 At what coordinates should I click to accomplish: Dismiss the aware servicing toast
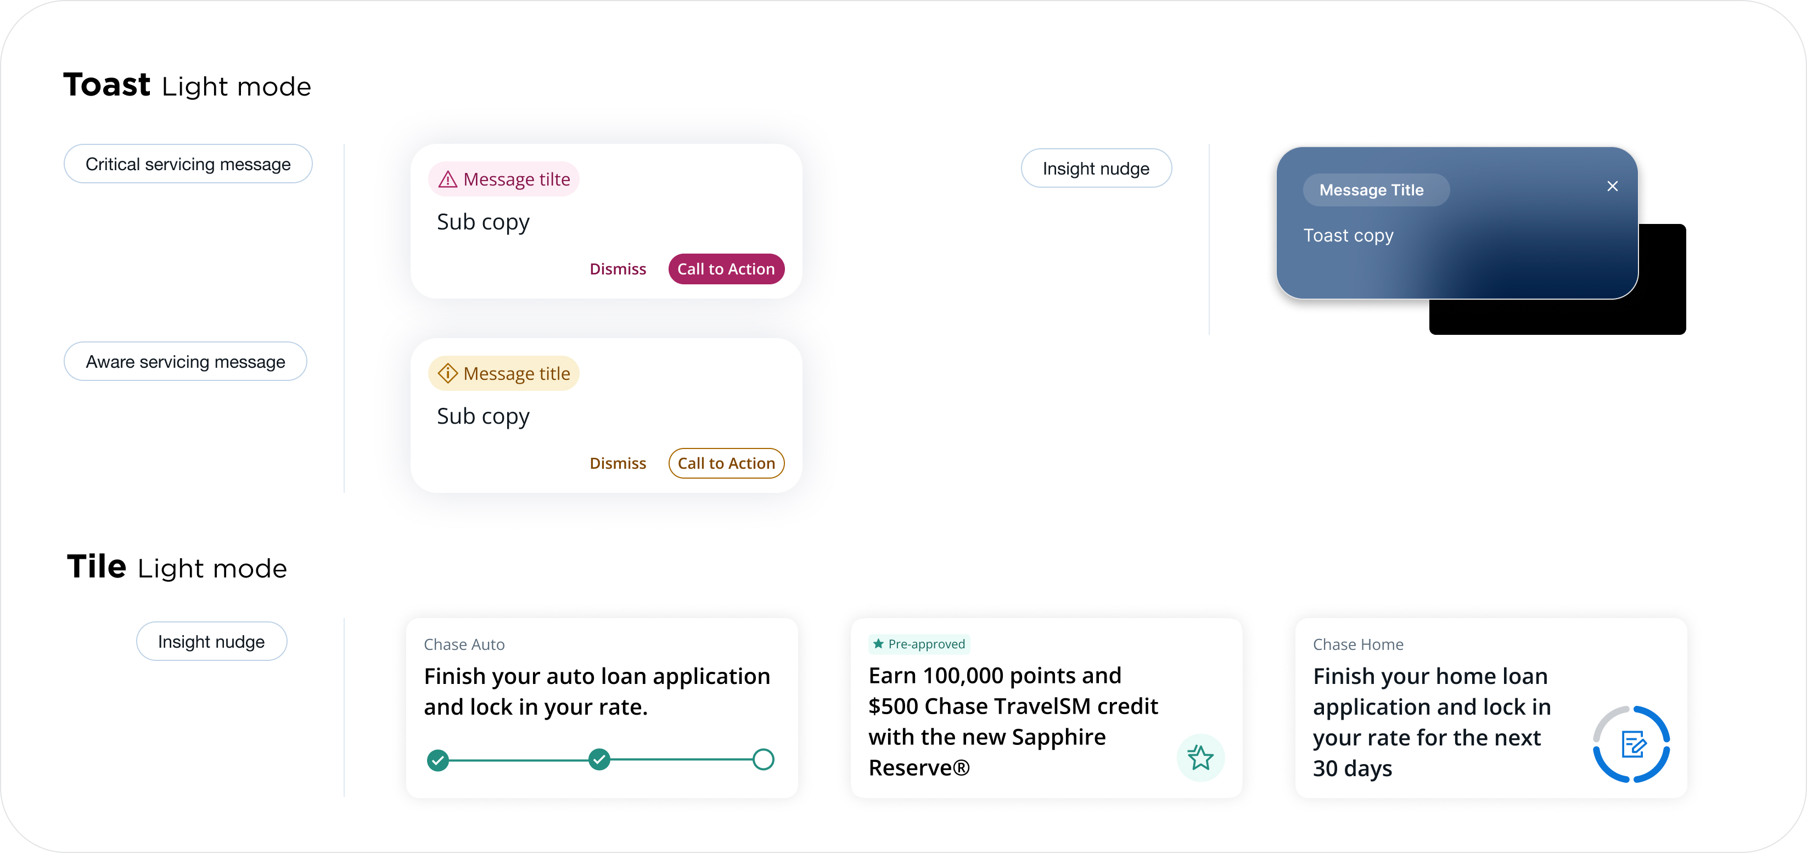[618, 464]
